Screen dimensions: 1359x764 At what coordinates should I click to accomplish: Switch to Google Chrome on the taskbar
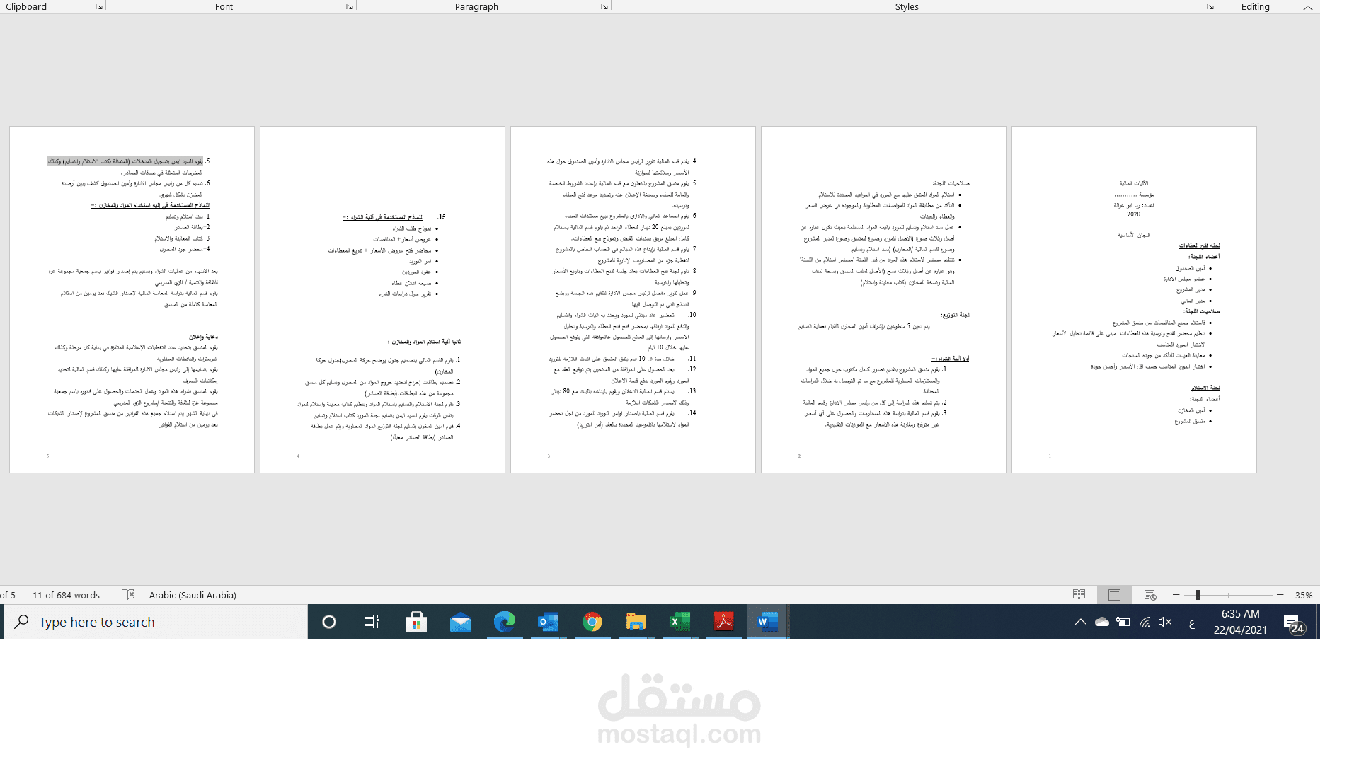pyautogui.click(x=592, y=622)
